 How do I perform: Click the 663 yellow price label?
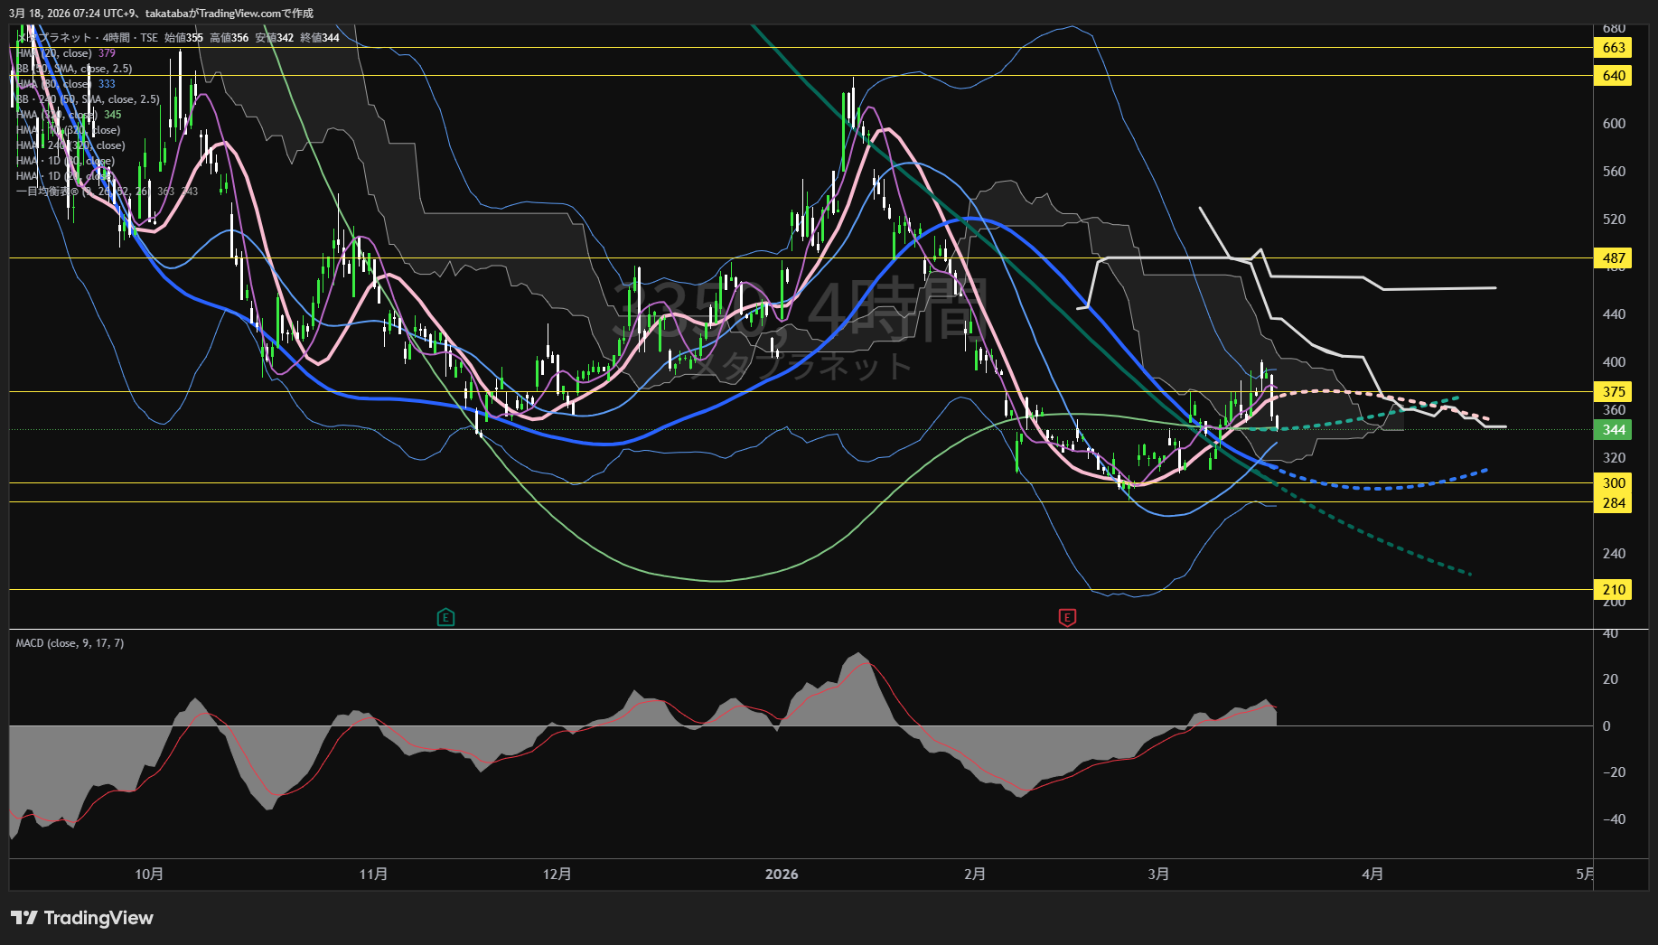coord(1614,48)
